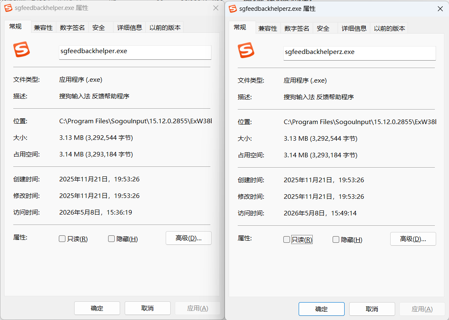Click 高级(D)... button in sgfeedbackhelper.exe window
The image size is (449, 320).
tap(189, 238)
